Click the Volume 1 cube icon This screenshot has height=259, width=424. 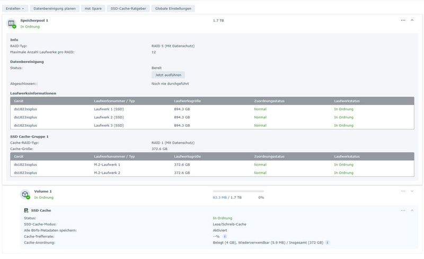(25, 195)
